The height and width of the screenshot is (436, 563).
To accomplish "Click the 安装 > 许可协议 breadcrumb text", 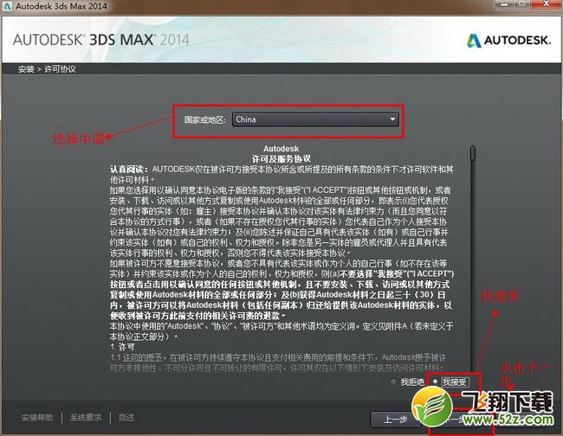I will [47, 69].
